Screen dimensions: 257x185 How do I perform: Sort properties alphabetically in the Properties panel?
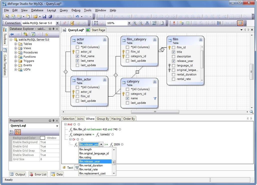click(18, 132)
